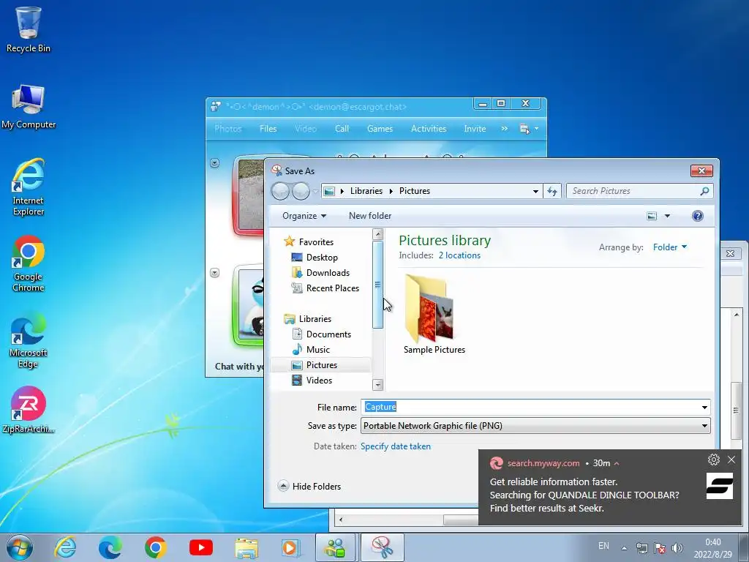Click the Action Center flag tray icon
The image size is (749, 562).
660,548
